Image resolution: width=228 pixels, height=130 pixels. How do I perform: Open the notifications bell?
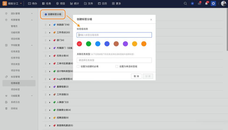(x=206, y=3)
